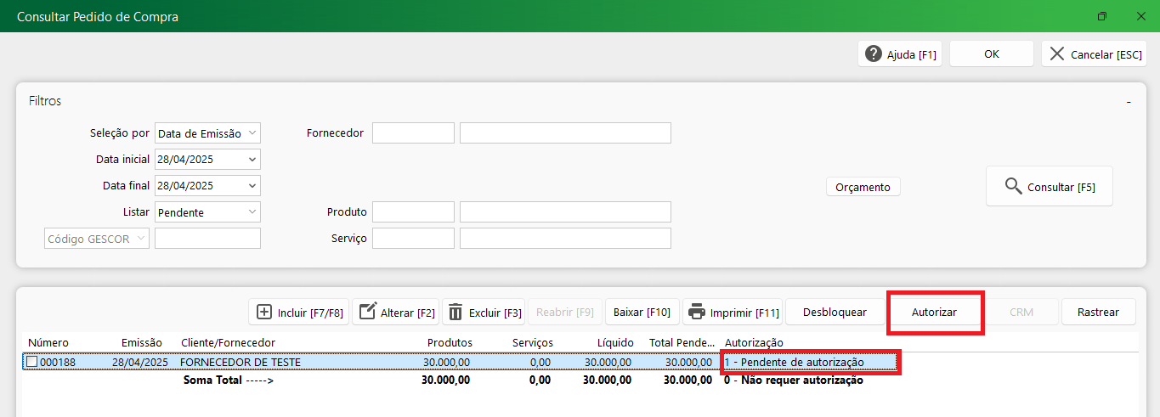
Task: Expand the Data final date picker
Action: pyautogui.click(x=252, y=185)
